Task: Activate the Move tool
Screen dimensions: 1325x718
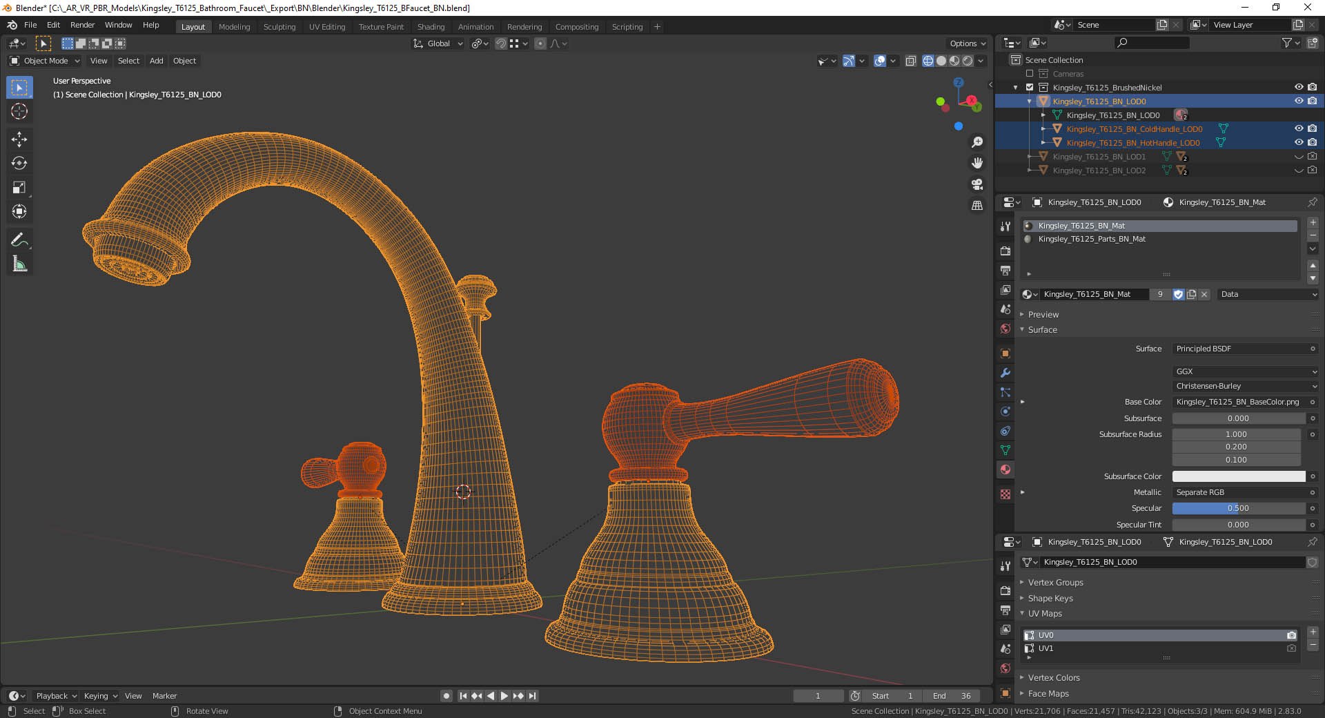Action: click(19, 139)
